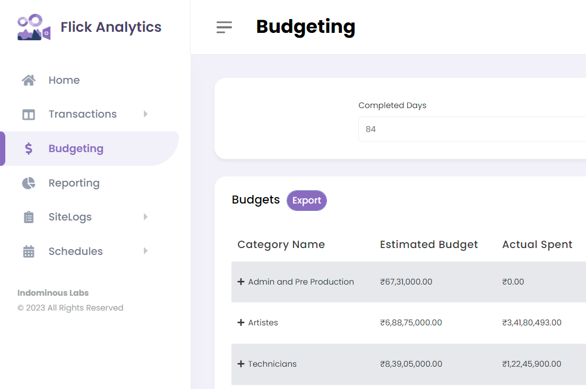Screen dimensions: 586x389
Task: Go to the Home menu item
Action: 64,80
